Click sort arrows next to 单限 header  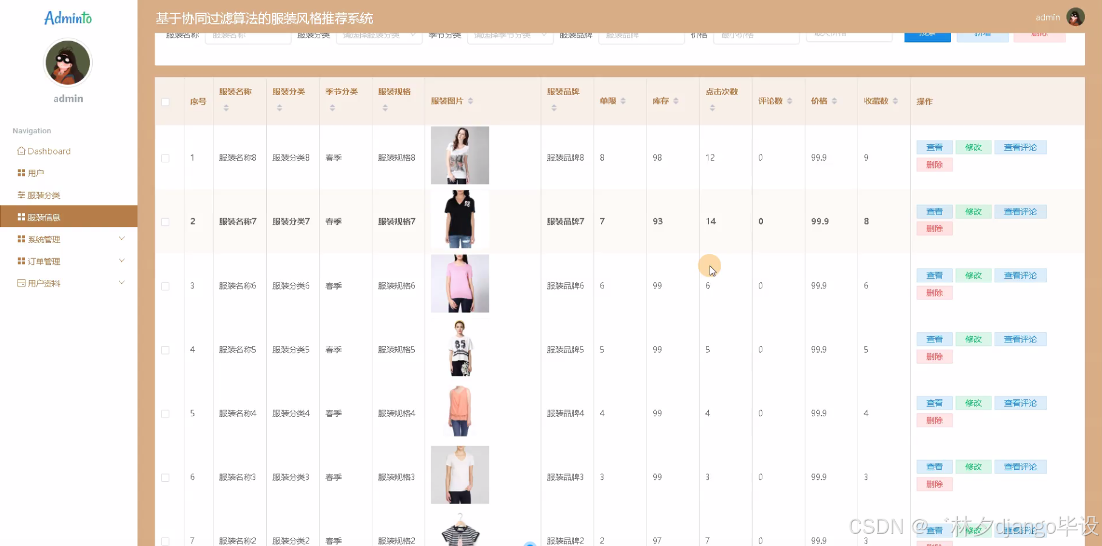pos(623,101)
